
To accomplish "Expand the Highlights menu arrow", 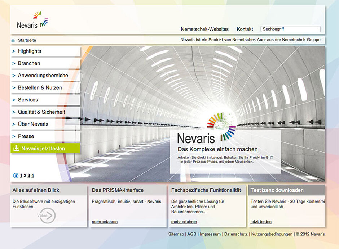I will [x=14, y=51].
